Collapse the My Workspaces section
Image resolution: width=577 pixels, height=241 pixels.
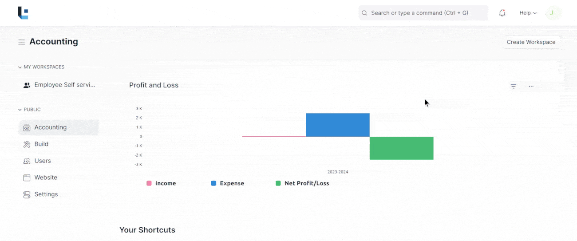[20, 67]
